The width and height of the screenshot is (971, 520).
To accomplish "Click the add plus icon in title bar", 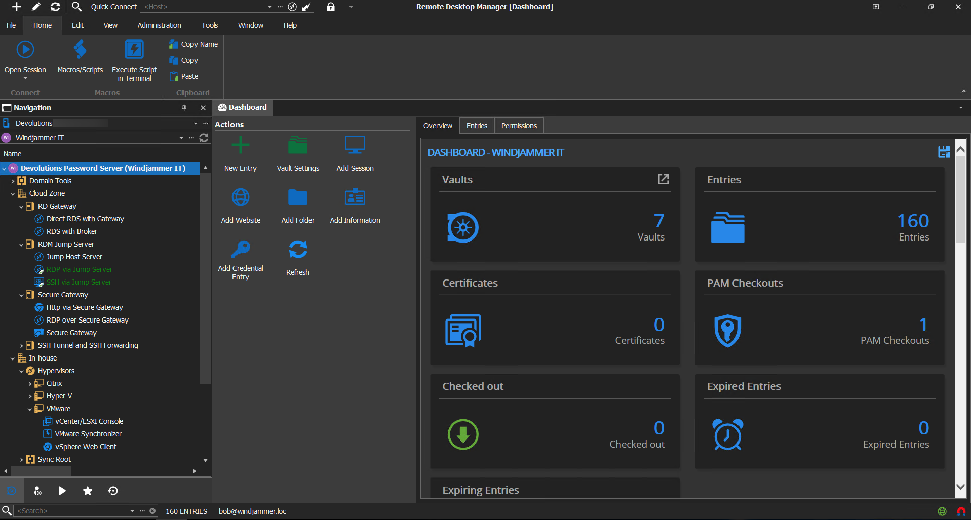I will pos(17,7).
